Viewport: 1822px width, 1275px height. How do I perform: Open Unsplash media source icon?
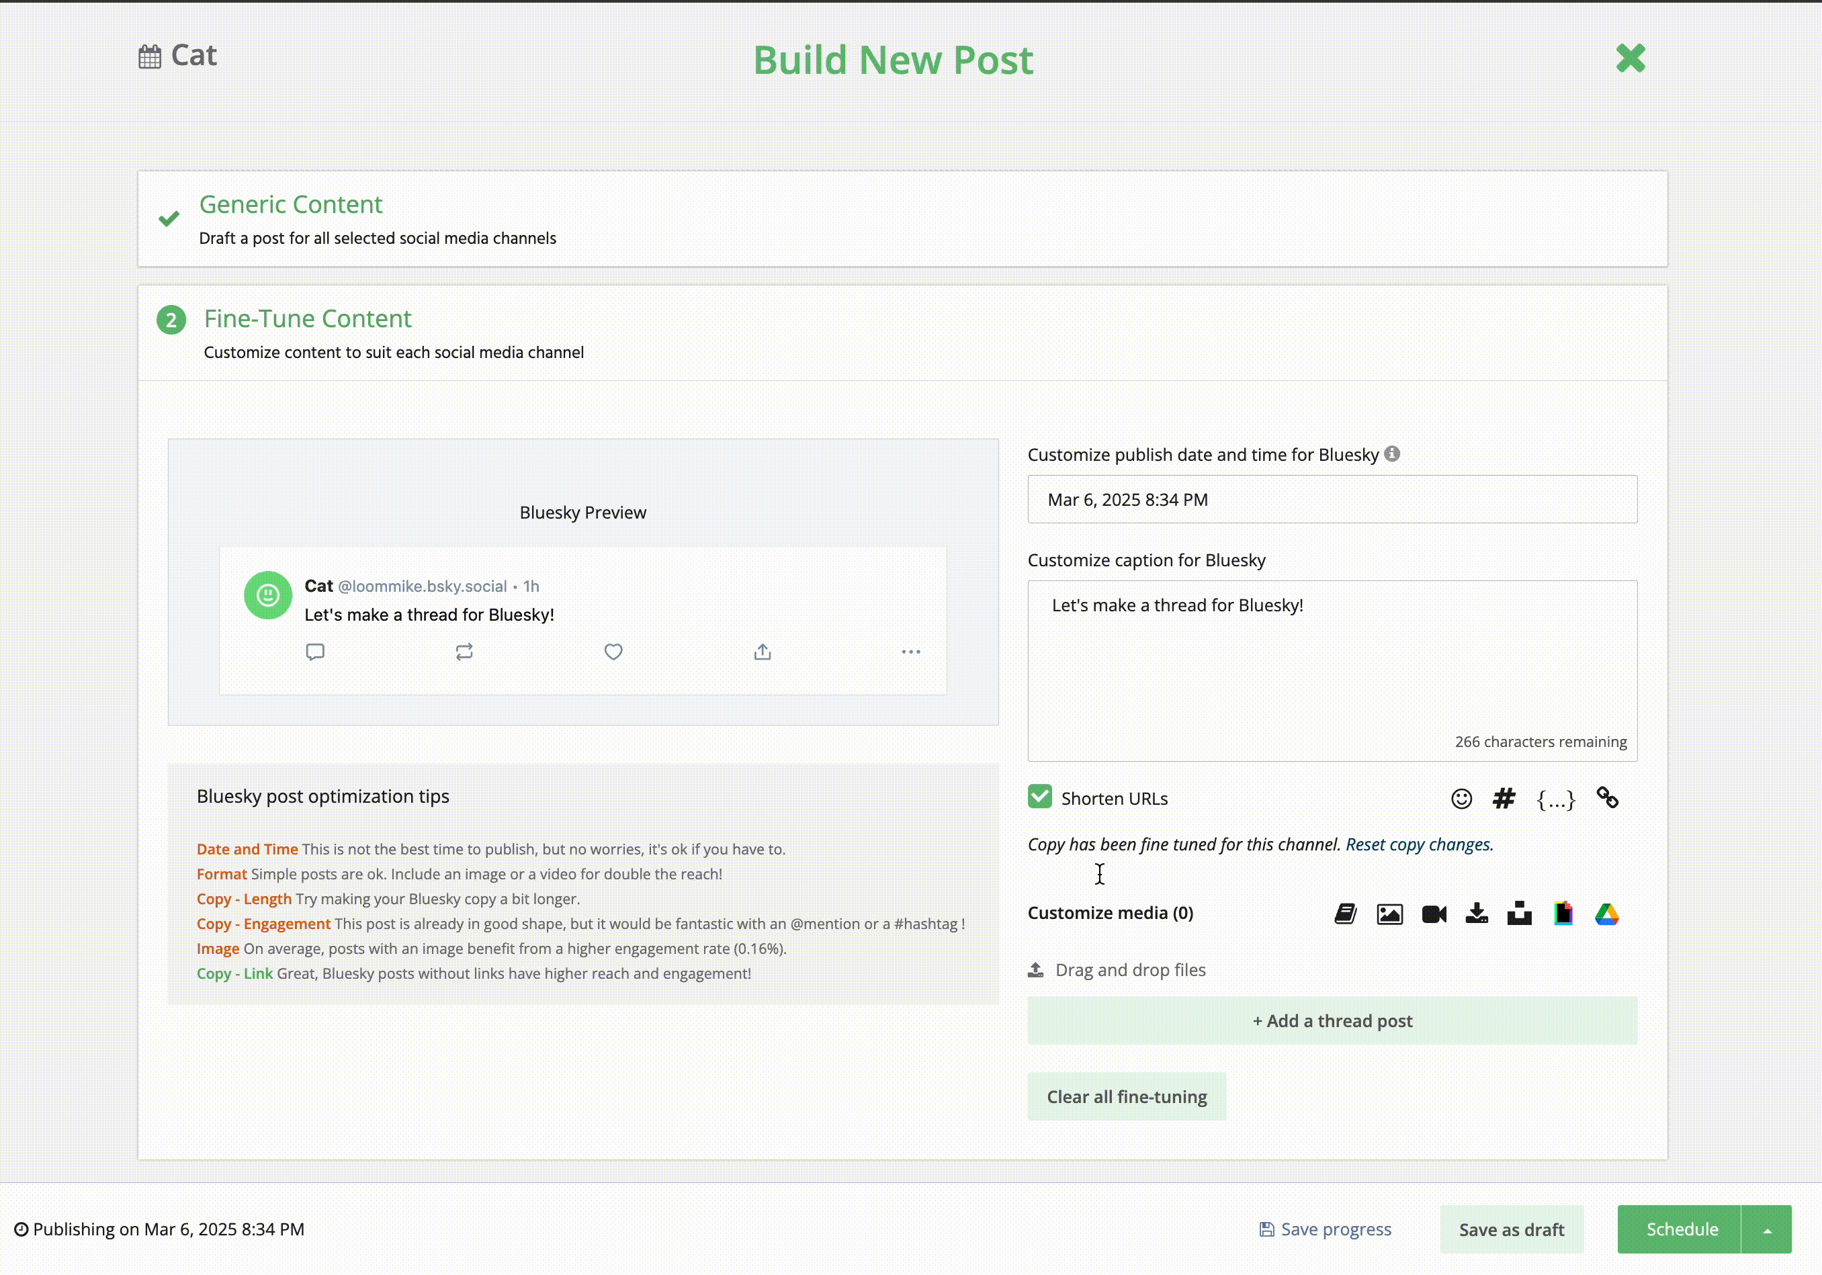[1519, 913]
